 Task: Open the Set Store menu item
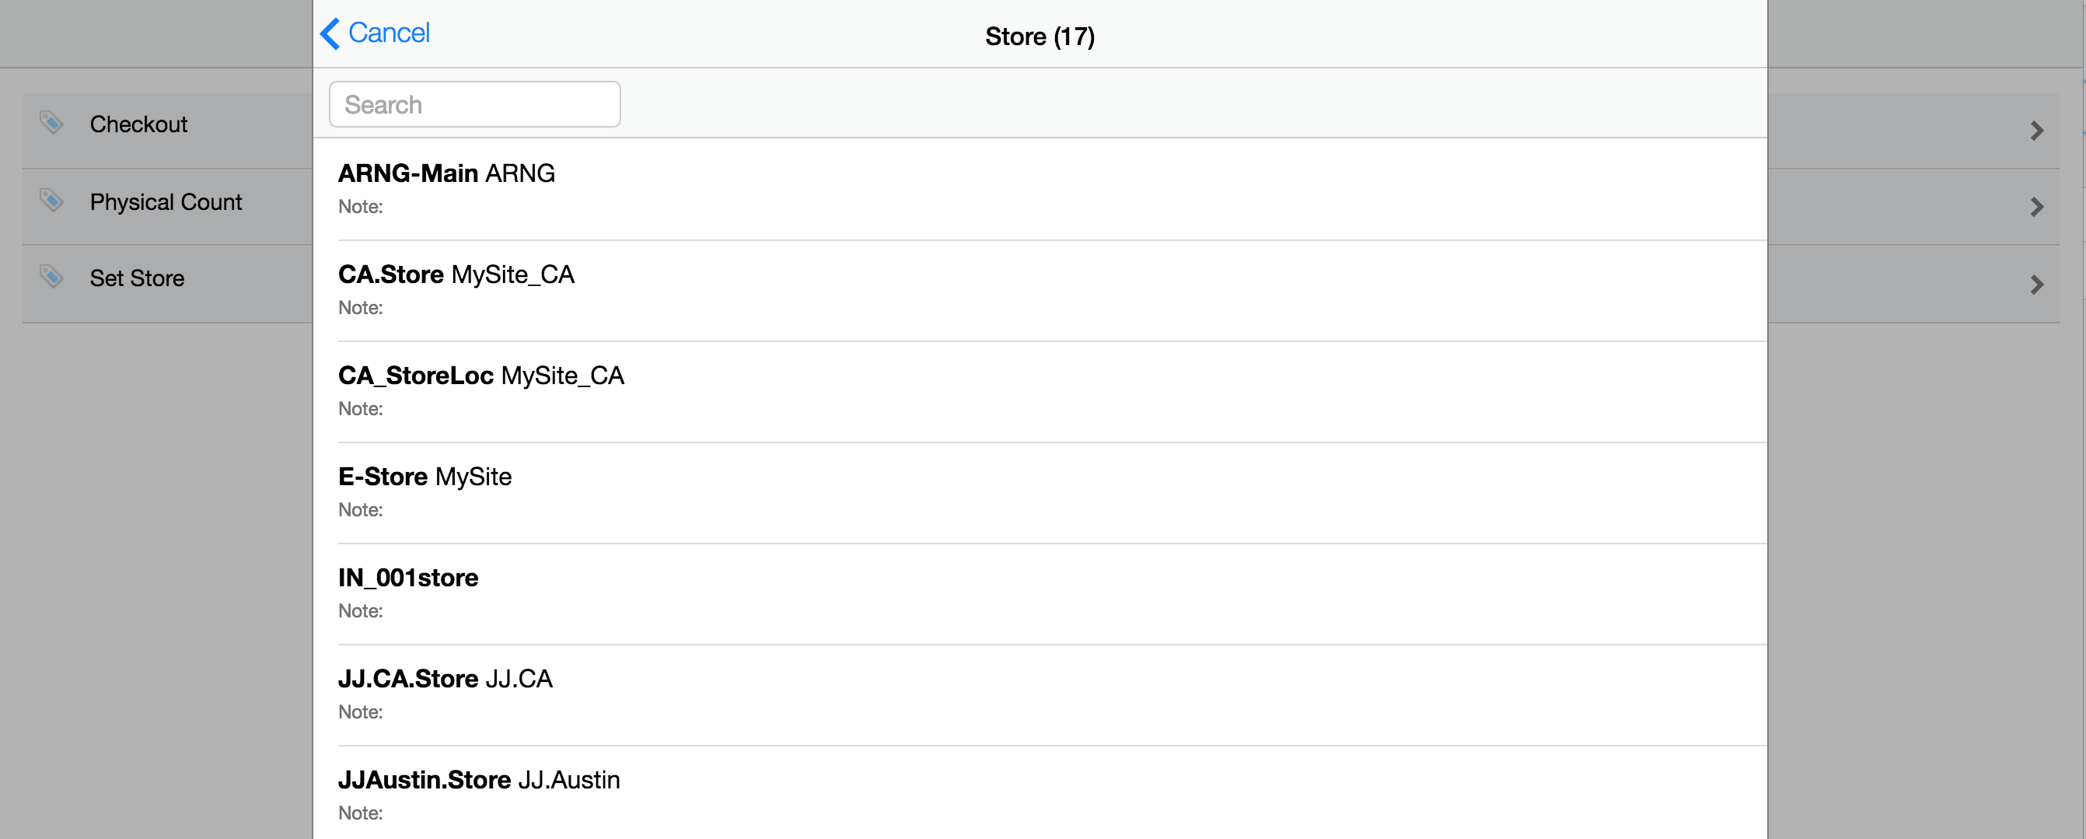137,278
